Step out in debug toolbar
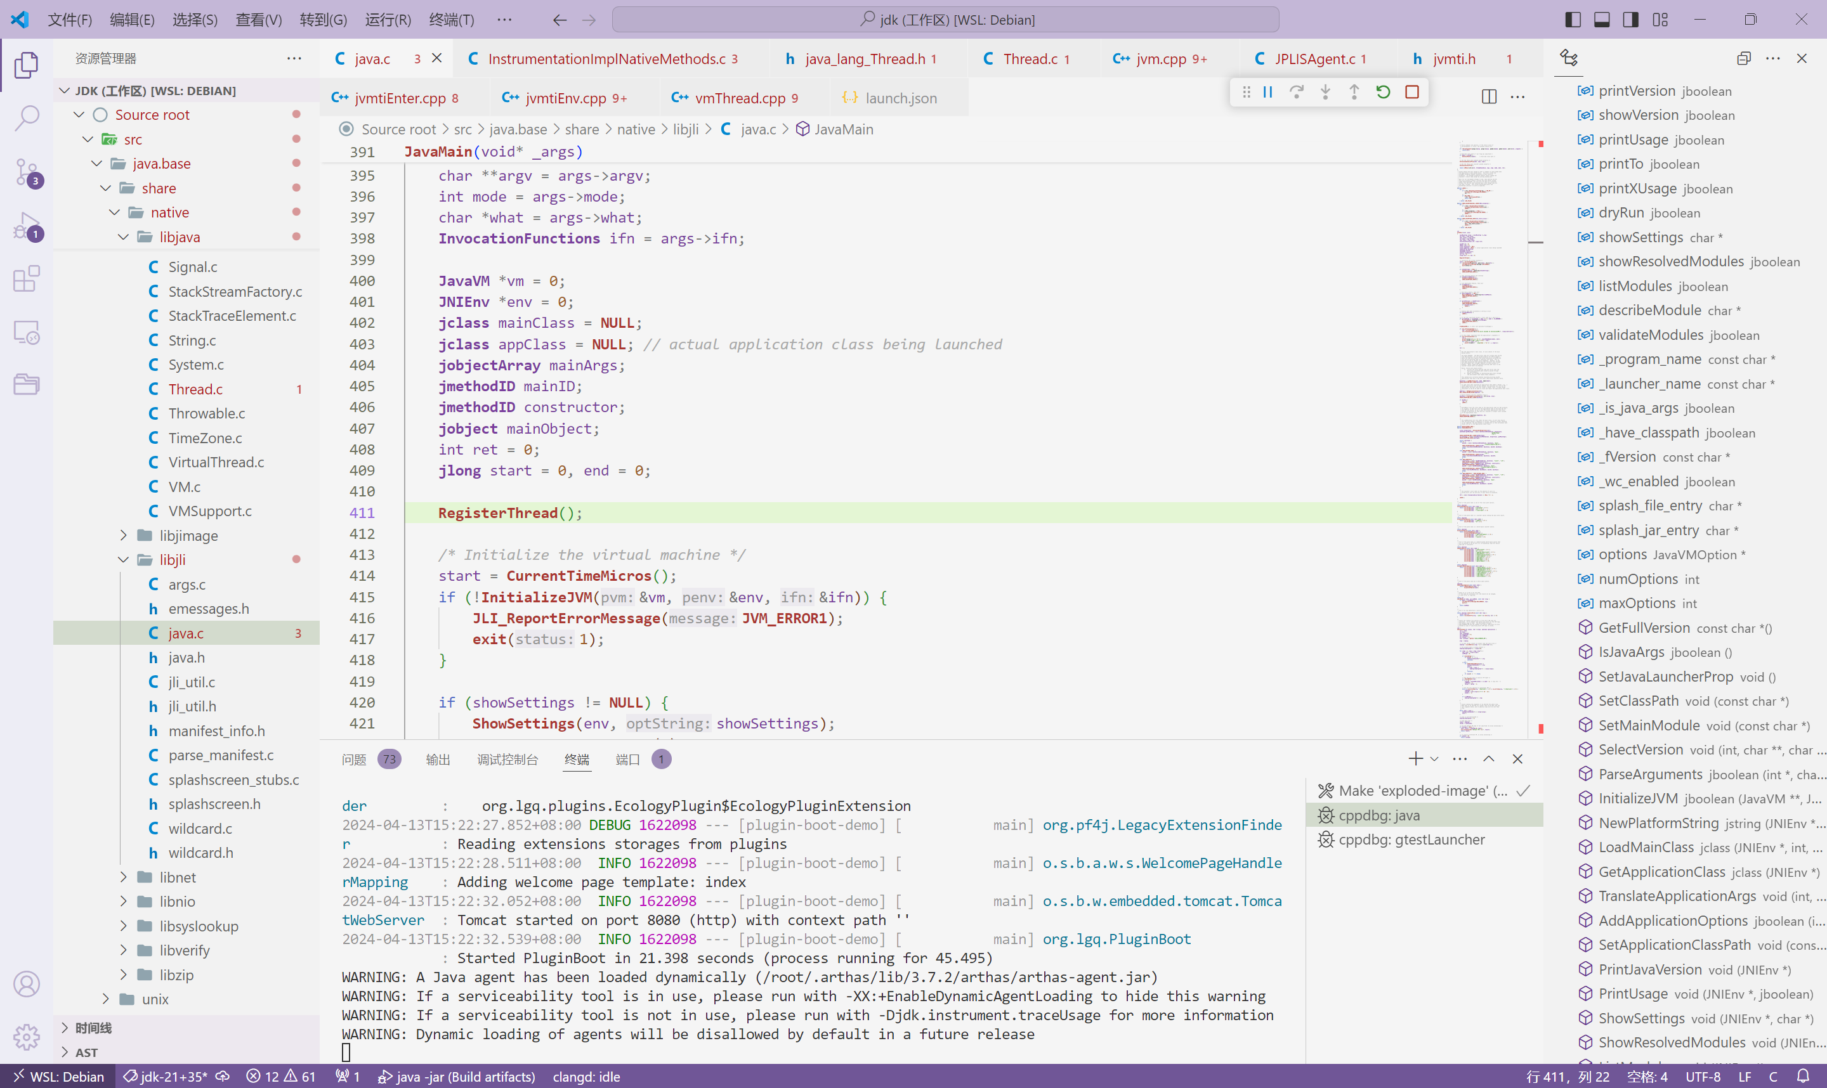 click(x=1354, y=92)
